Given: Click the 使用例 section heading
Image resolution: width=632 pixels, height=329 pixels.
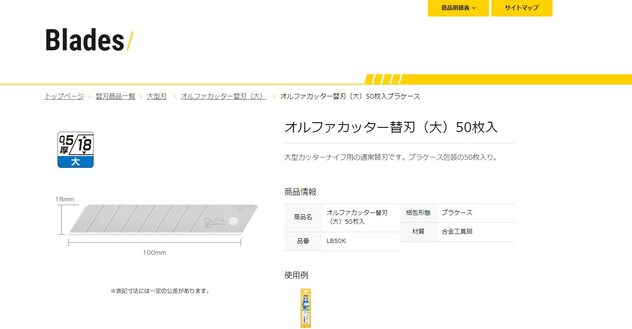Looking at the screenshot, I should click(x=296, y=275).
